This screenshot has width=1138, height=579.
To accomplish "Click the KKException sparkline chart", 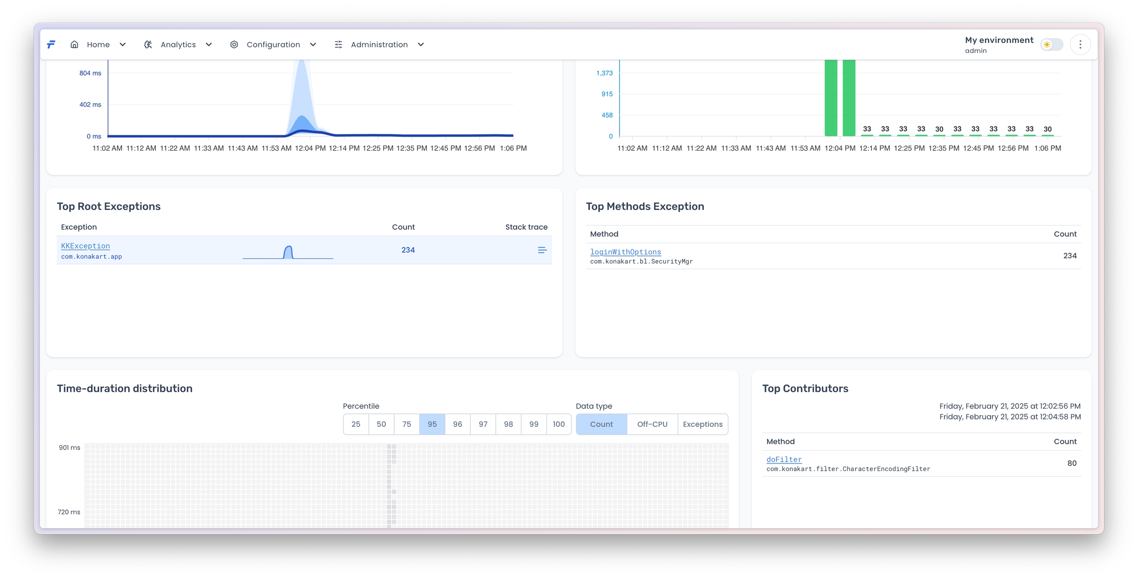I will [288, 252].
